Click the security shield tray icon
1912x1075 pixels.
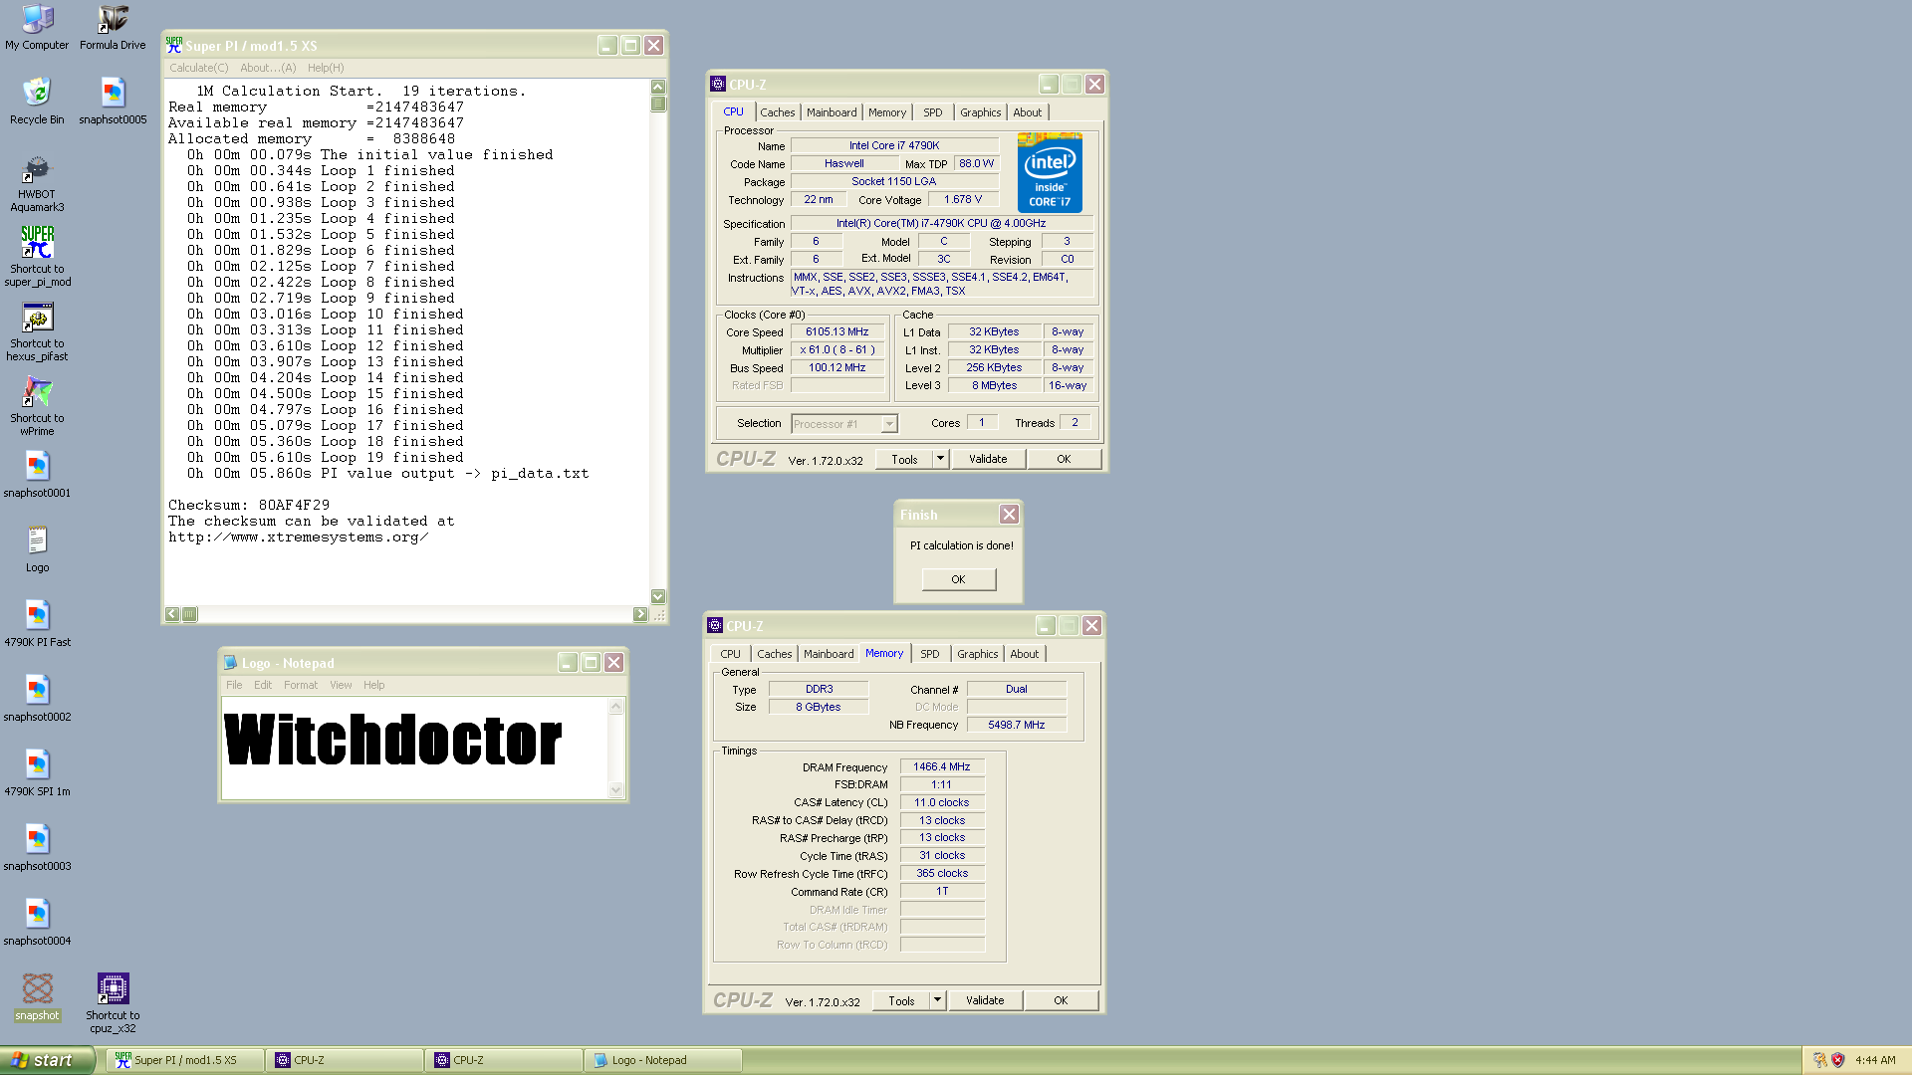[x=1838, y=1060]
